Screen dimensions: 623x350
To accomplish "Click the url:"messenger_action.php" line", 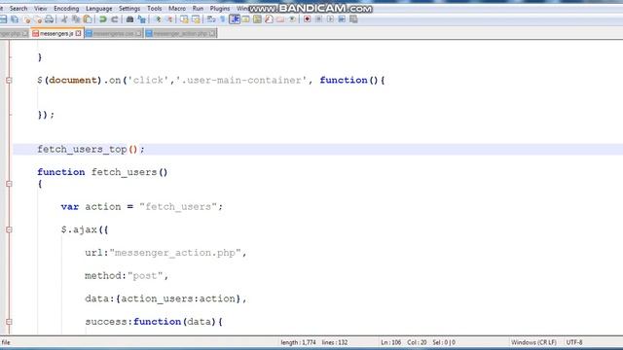I will [x=165, y=253].
